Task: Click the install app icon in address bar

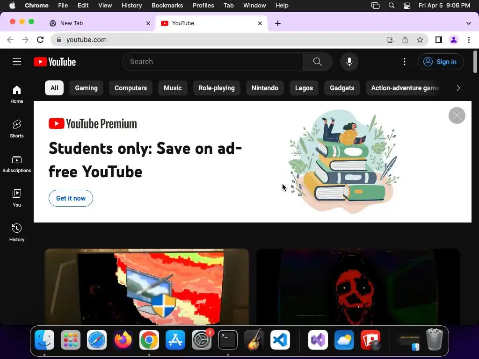Action: pyautogui.click(x=390, y=40)
